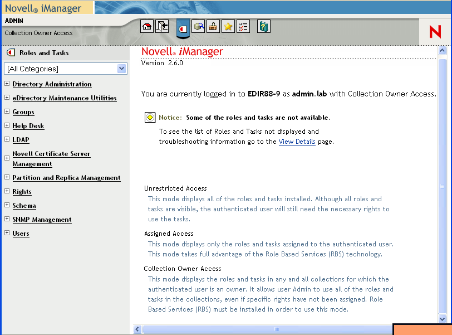The height and width of the screenshot is (335, 452).
Task: Click the Roles and Tasks panel icon
Action: [x=11, y=52]
